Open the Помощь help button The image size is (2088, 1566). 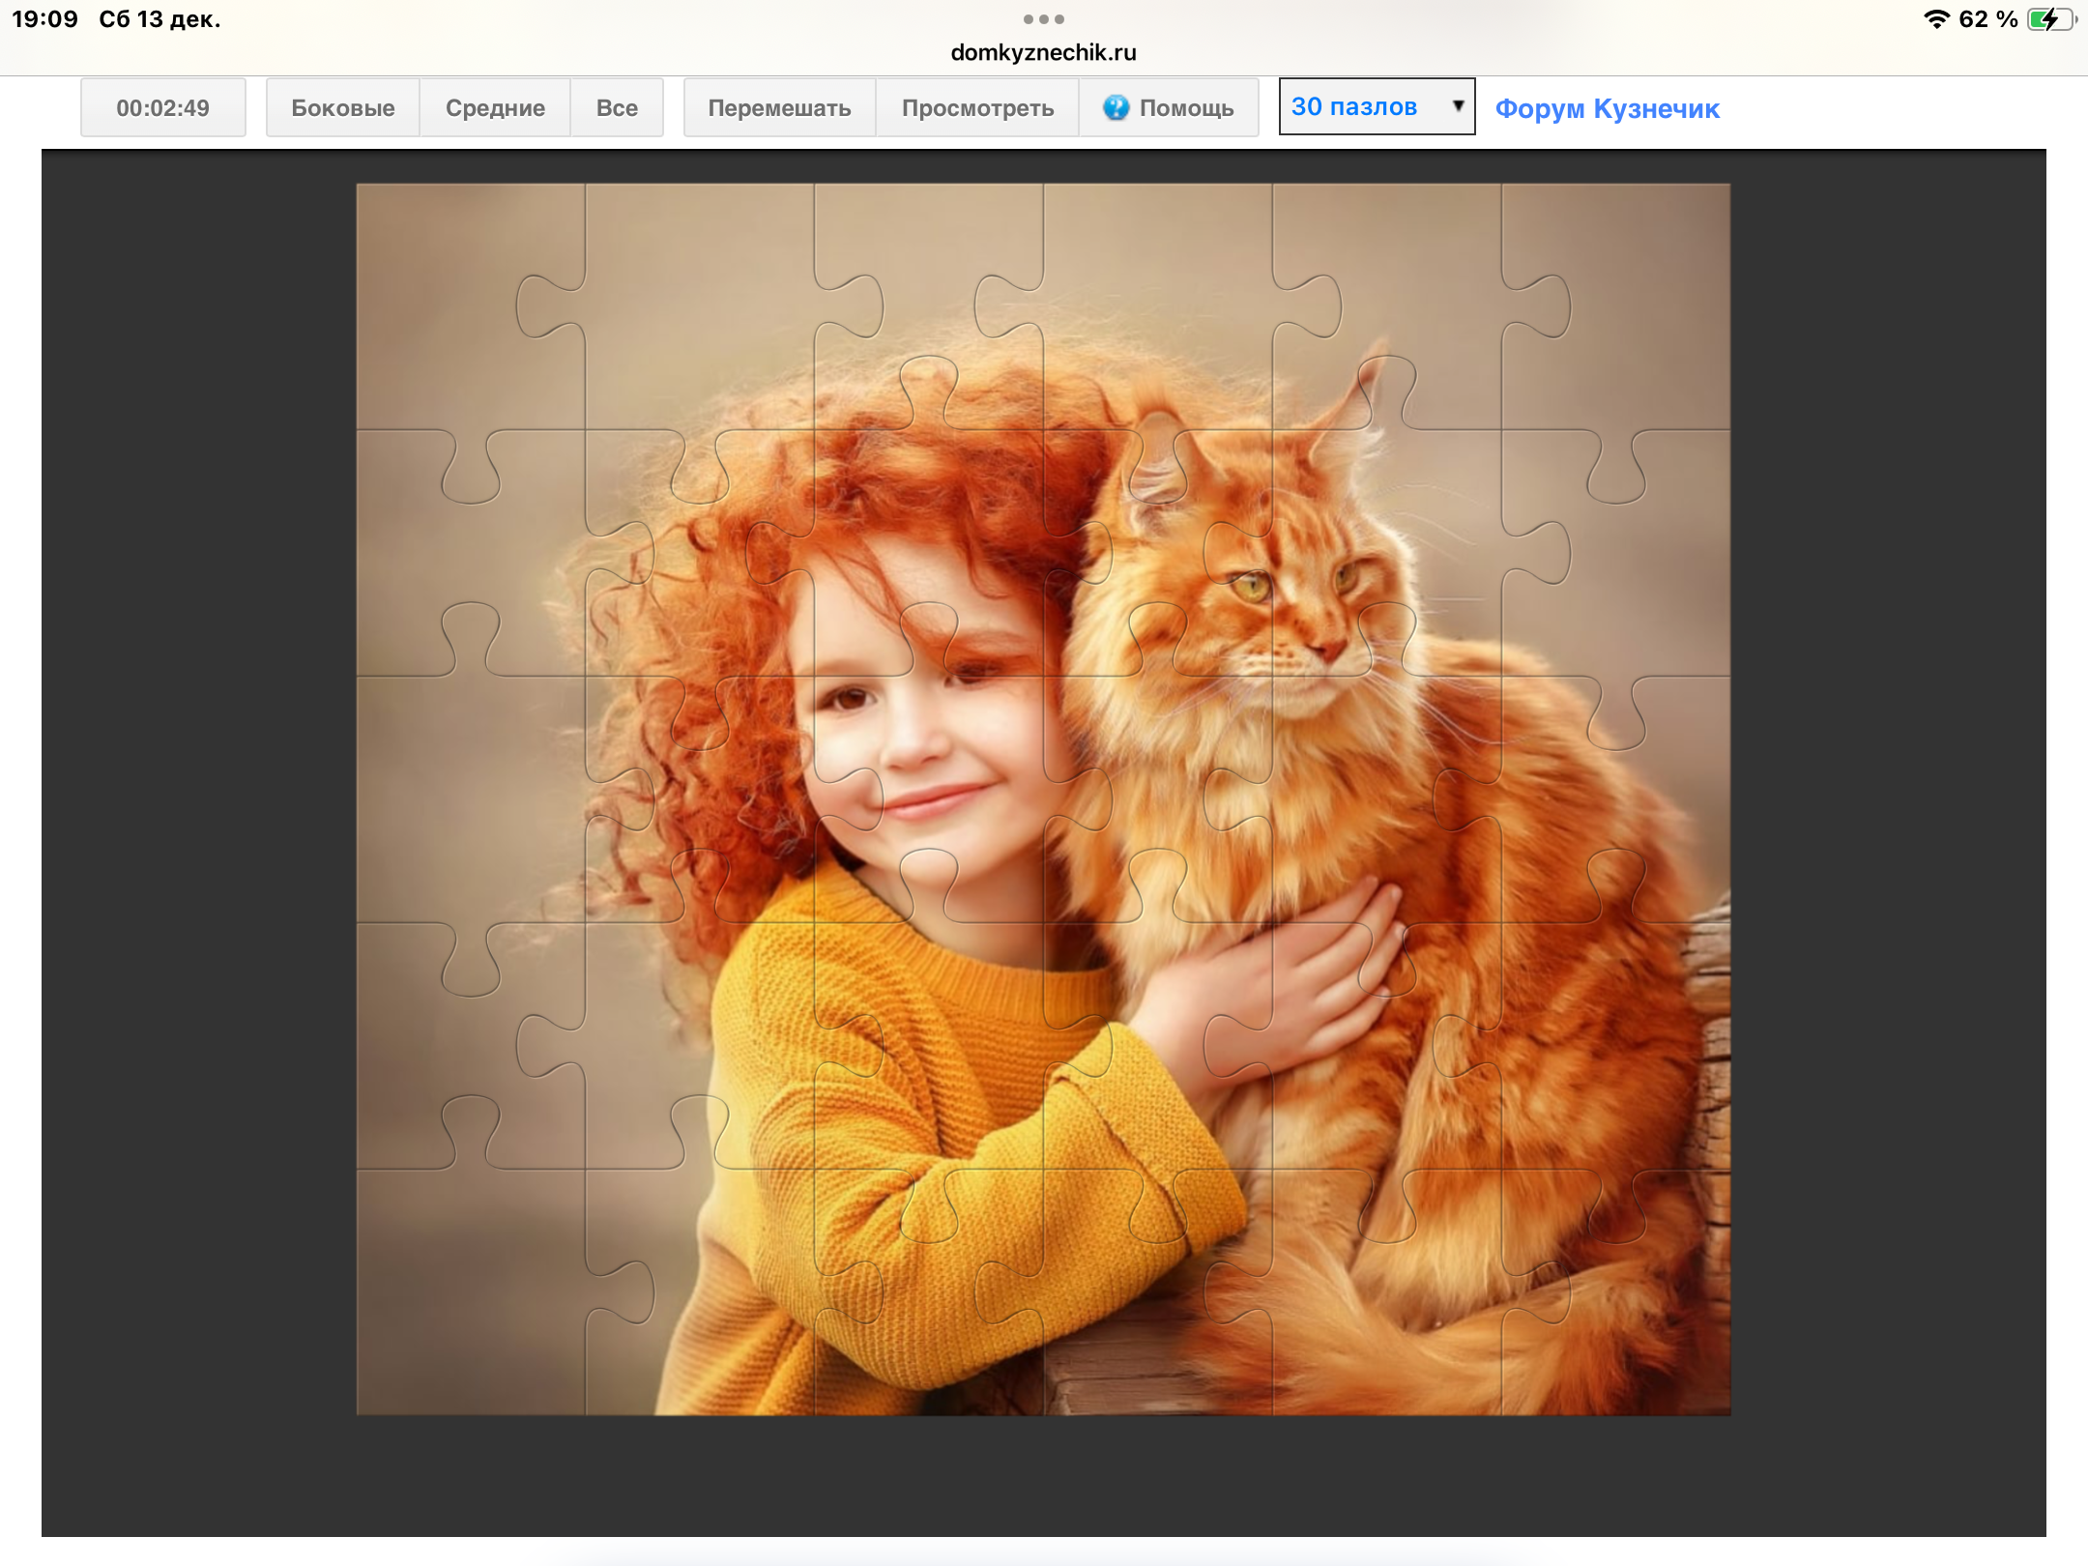[1186, 107]
